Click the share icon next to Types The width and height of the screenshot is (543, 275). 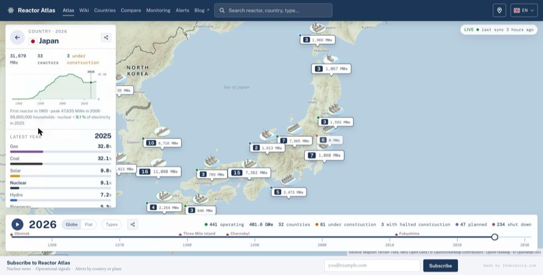click(x=132, y=224)
